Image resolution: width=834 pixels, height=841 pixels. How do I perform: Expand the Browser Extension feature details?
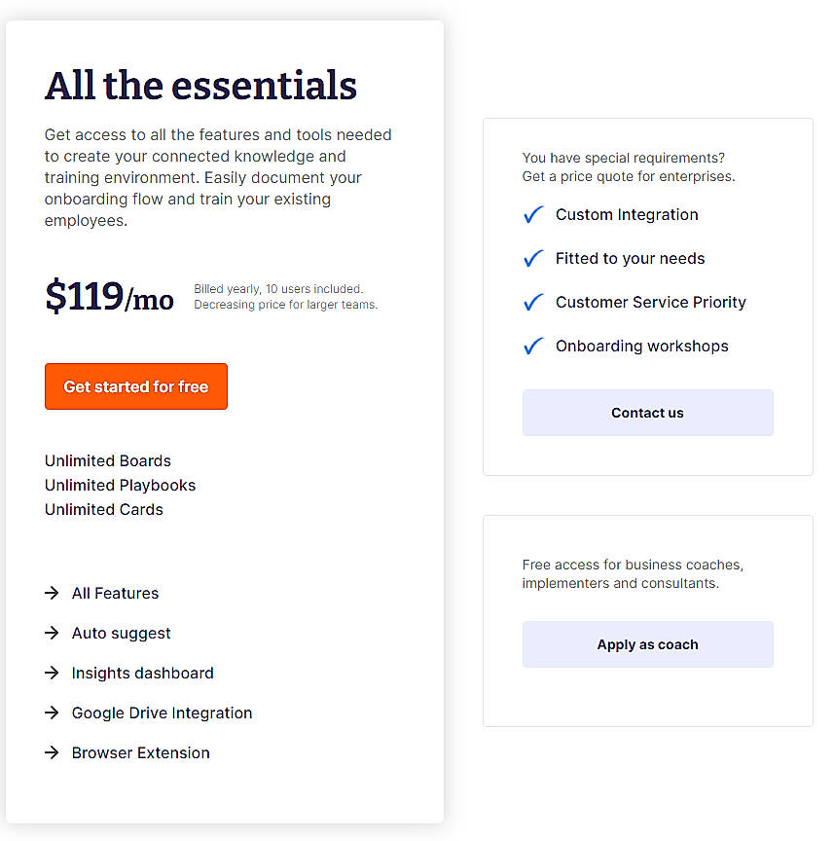click(140, 752)
